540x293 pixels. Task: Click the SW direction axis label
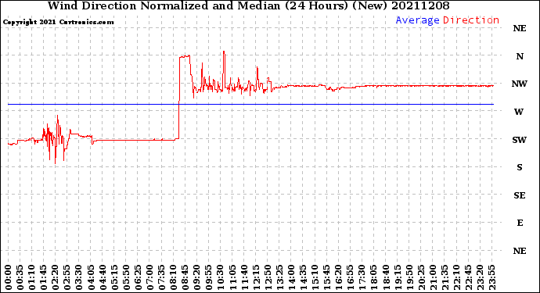pos(520,140)
